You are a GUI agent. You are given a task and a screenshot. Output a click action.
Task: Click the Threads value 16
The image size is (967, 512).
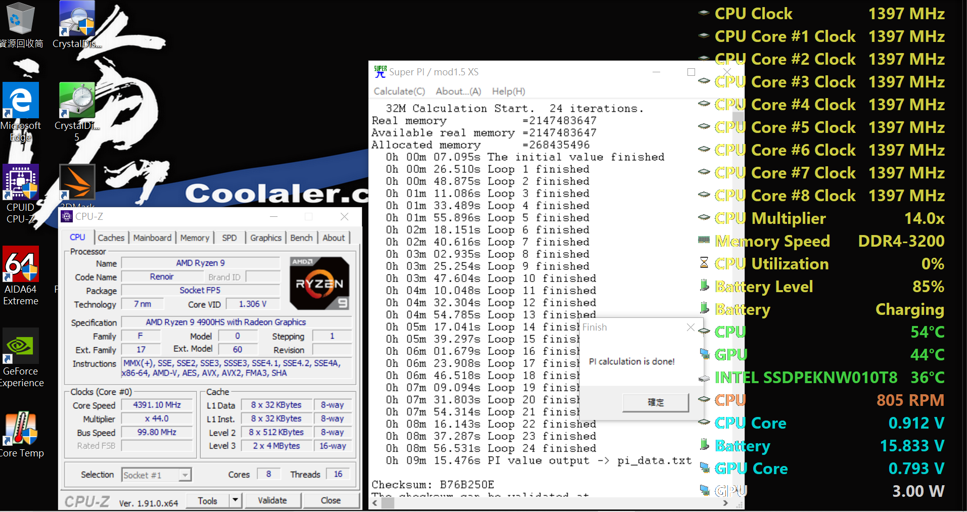pos(338,474)
